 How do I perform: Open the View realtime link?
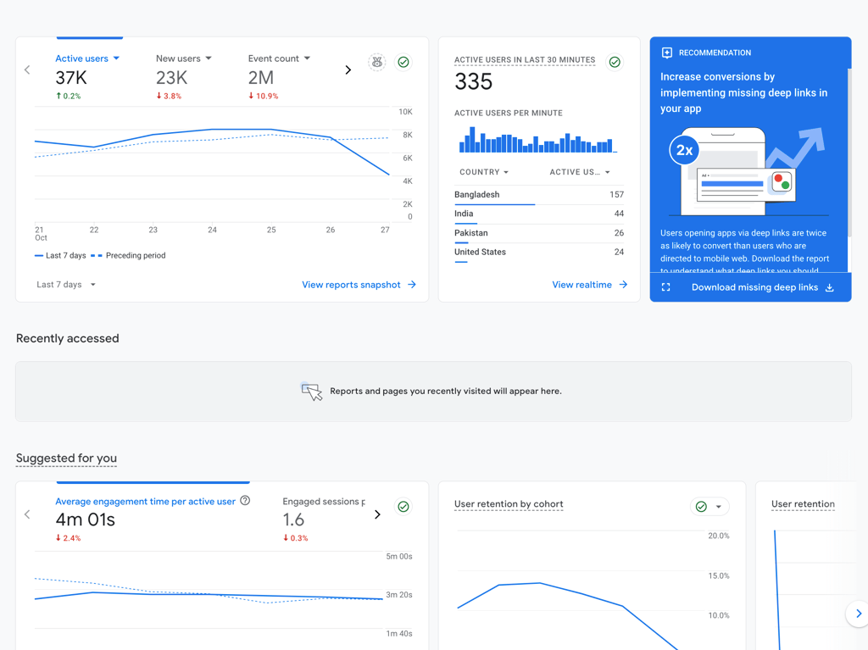click(x=590, y=285)
